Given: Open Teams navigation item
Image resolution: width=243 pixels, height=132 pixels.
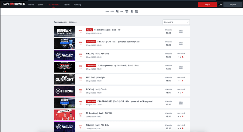Looking at the screenshot, I should pos(67,5).
